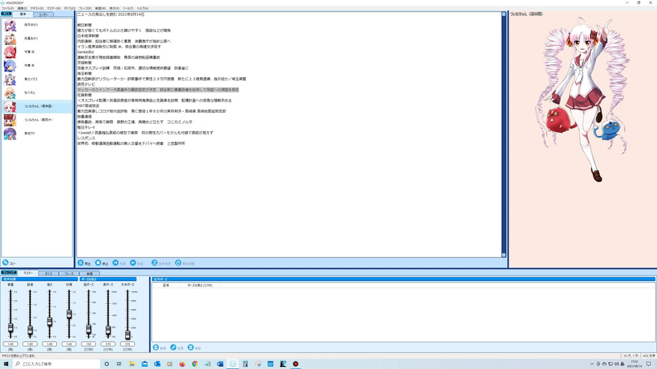
Task: Open the ボイス(O) menu
Action: (70, 8)
